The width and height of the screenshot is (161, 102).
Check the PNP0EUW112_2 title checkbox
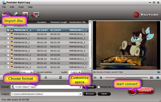pos(8,67)
